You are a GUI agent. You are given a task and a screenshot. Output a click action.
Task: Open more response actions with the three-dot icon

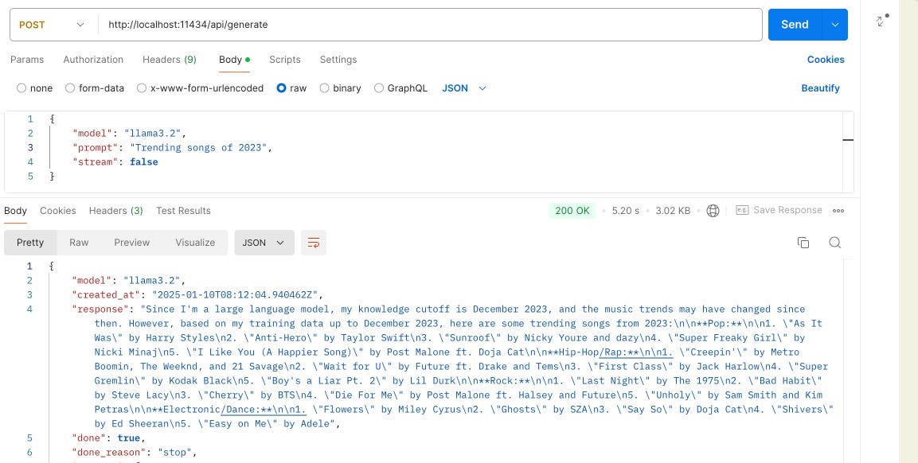[x=838, y=210]
